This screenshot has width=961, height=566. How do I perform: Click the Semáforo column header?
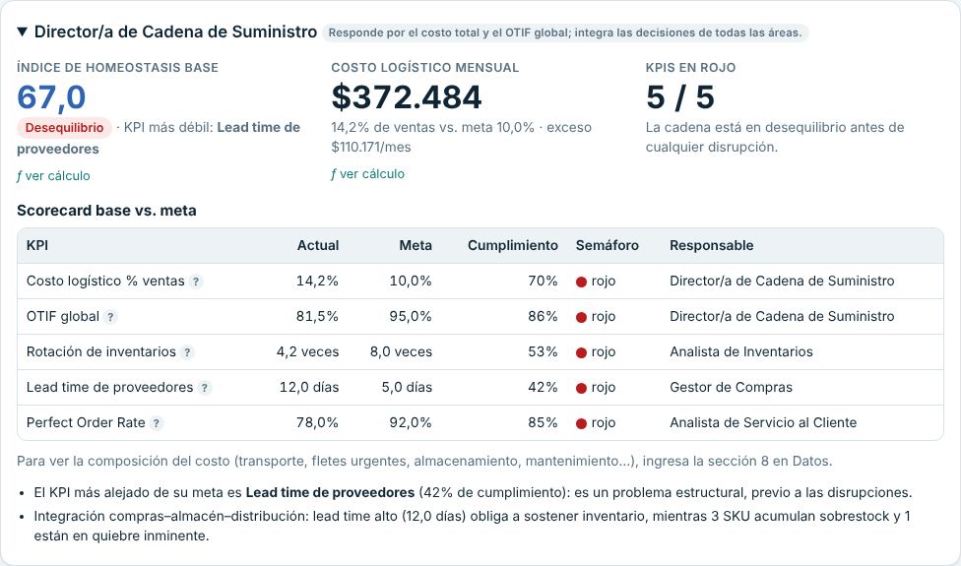(x=607, y=246)
